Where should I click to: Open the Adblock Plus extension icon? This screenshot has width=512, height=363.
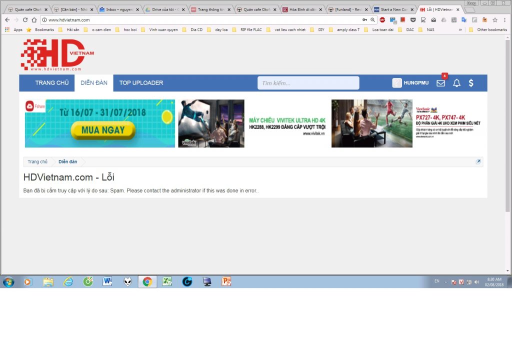click(382, 20)
